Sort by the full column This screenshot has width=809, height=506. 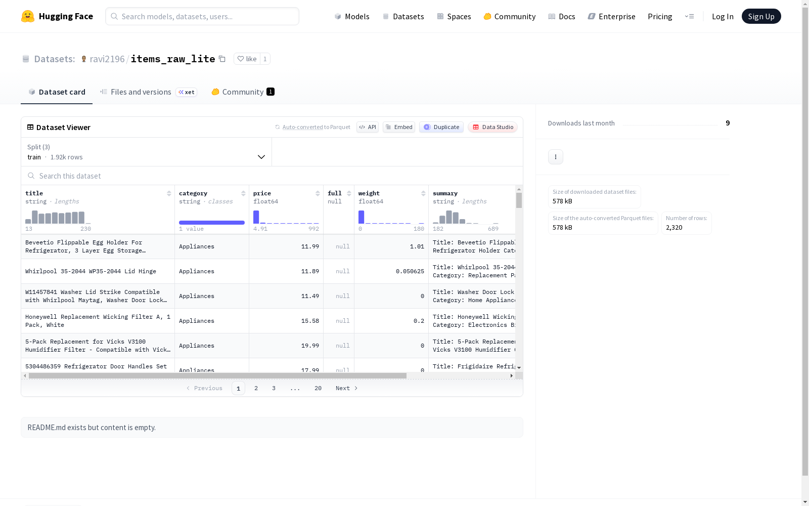click(349, 193)
